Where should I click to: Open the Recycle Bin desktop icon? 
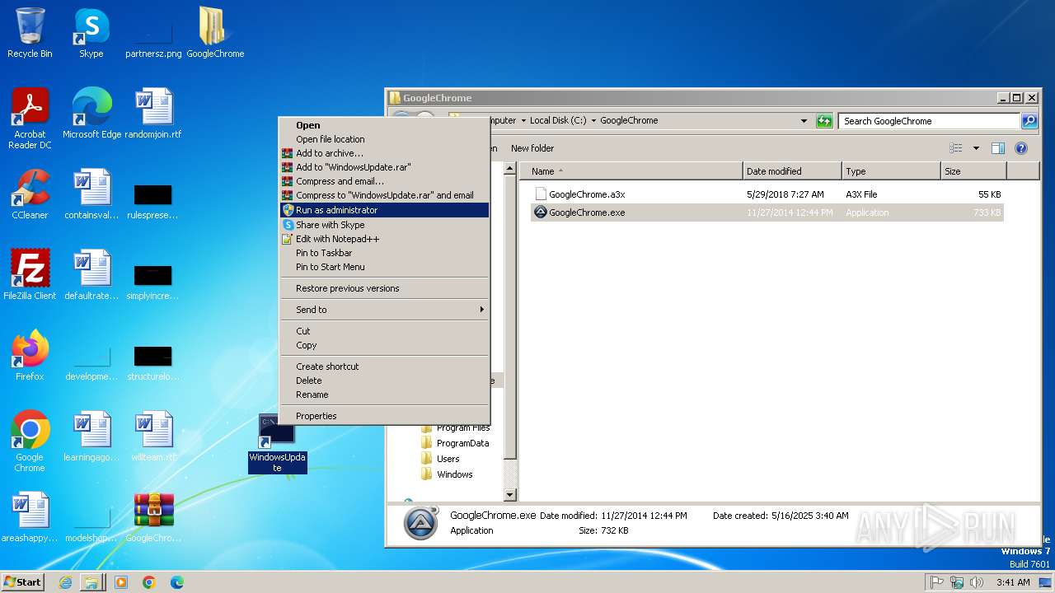(30, 33)
